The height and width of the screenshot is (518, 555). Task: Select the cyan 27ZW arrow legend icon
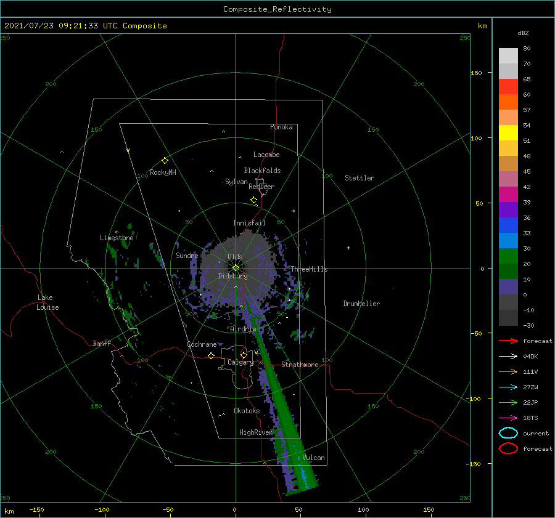pyautogui.click(x=508, y=387)
